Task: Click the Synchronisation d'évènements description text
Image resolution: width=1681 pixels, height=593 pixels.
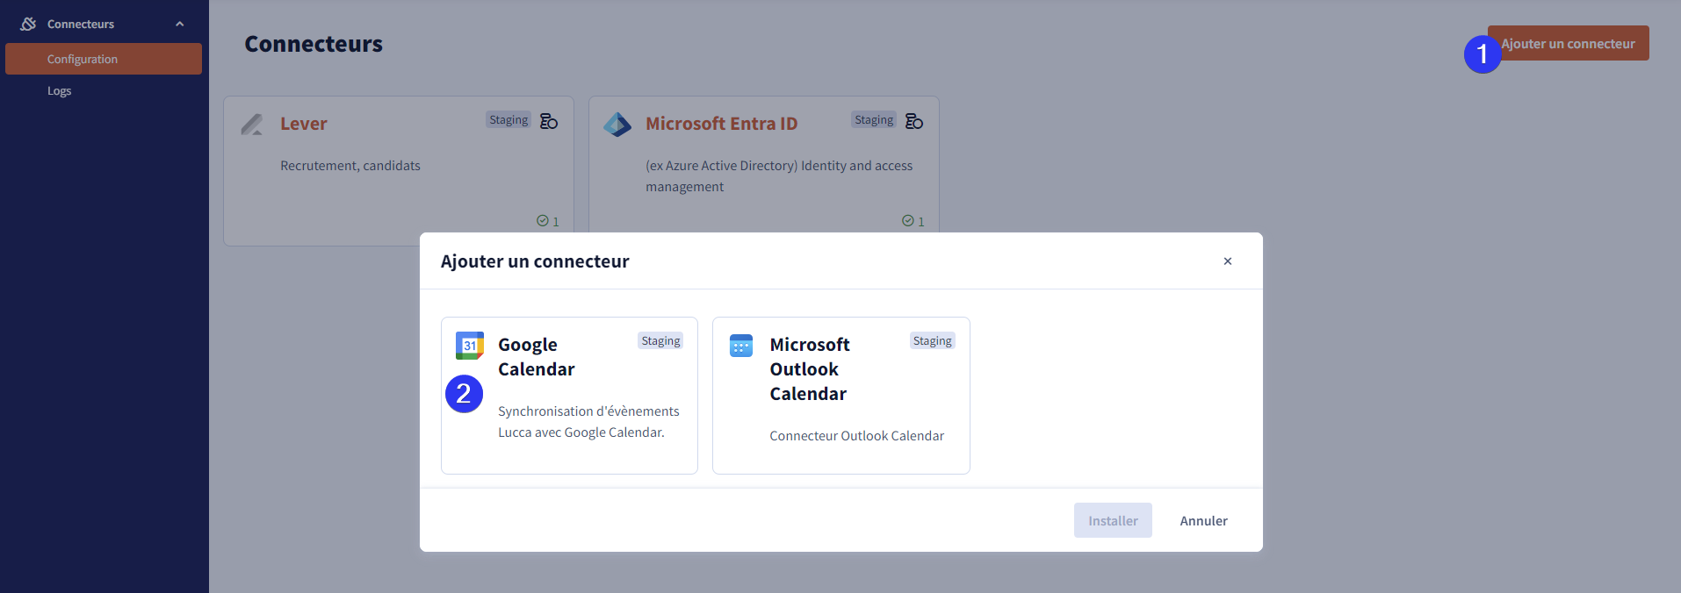Action: (x=588, y=422)
